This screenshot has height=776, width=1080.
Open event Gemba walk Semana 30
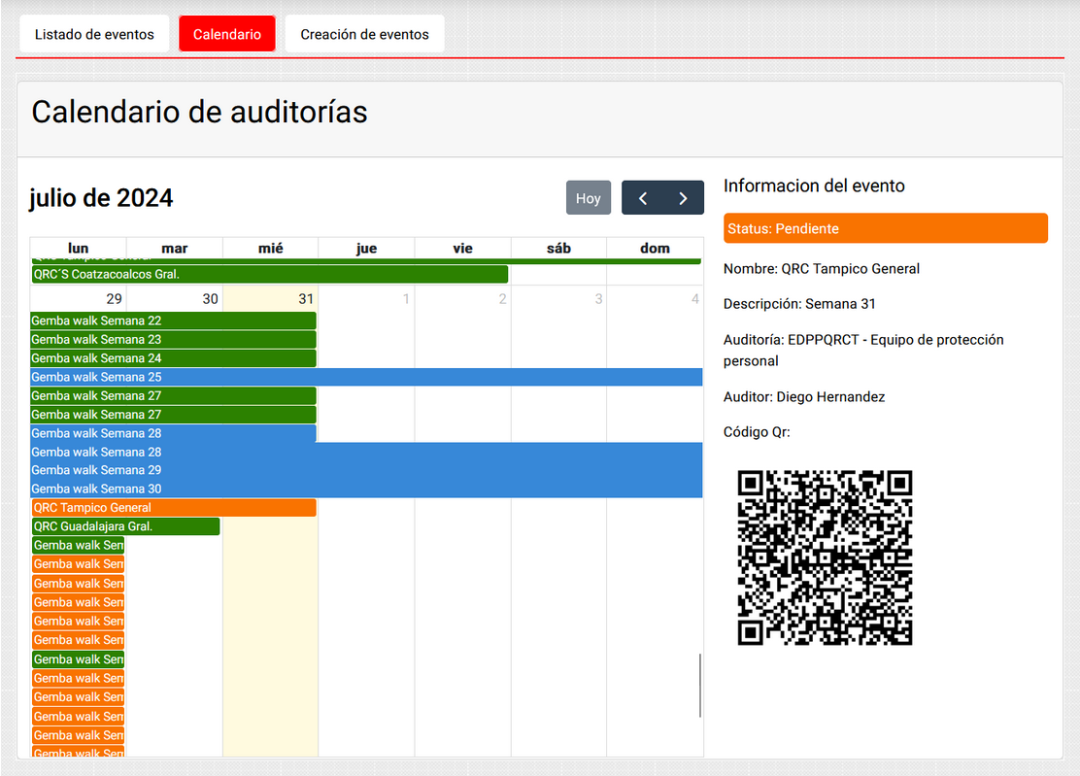pos(366,489)
